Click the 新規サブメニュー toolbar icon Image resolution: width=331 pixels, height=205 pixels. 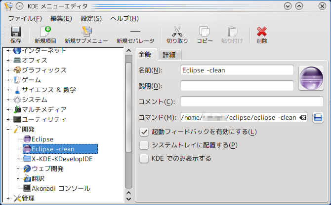86,32
